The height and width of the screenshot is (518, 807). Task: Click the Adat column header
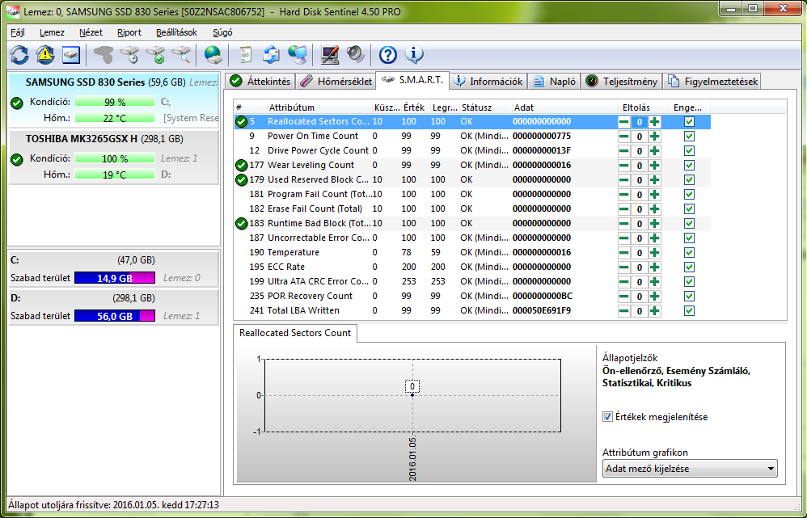tap(564, 107)
